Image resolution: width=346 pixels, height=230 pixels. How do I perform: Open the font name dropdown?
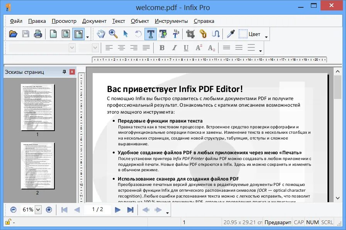72,48
